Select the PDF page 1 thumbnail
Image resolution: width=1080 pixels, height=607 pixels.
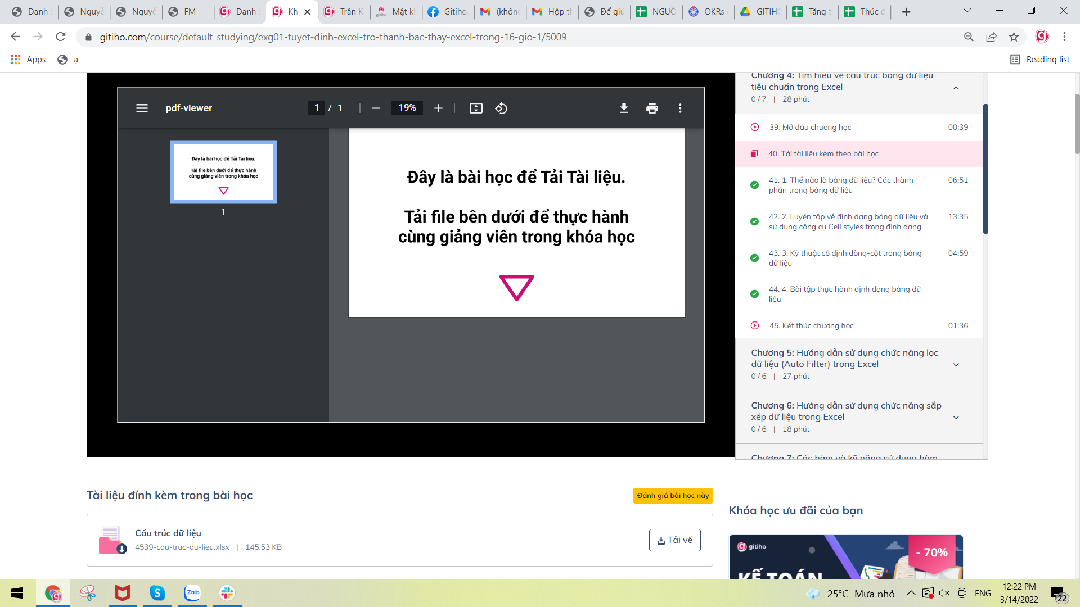point(223,172)
